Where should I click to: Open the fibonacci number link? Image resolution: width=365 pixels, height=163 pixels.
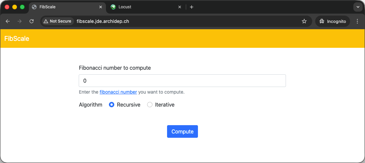coord(118,92)
